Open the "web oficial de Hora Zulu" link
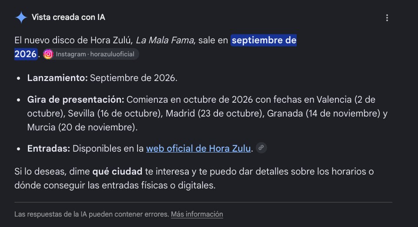The height and width of the screenshot is (227, 418). coord(198,149)
